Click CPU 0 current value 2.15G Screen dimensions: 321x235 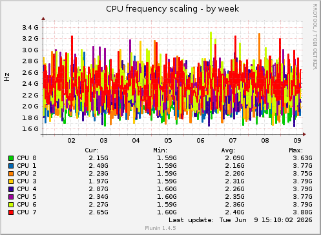[x=99, y=158]
